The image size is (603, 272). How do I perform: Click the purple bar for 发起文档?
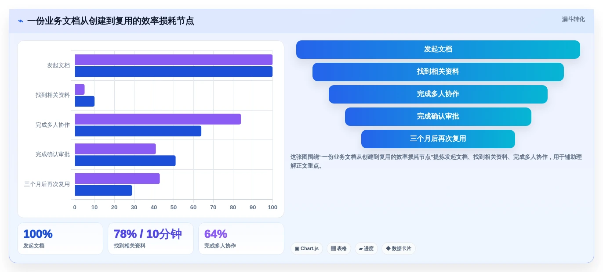click(174, 60)
